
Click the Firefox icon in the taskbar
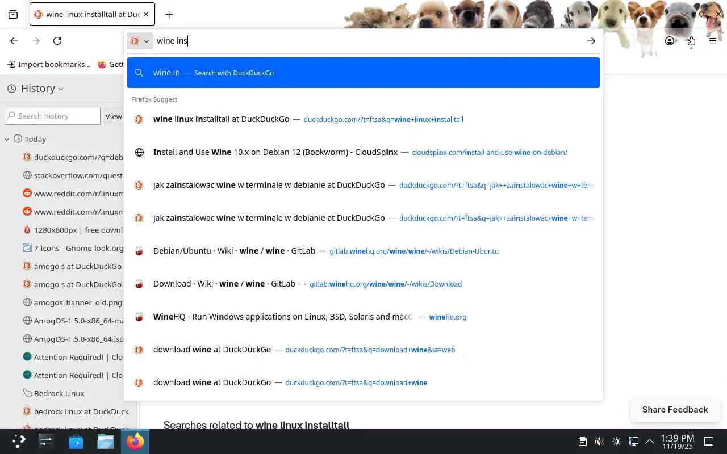pyautogui.click(x=135, y=442)
